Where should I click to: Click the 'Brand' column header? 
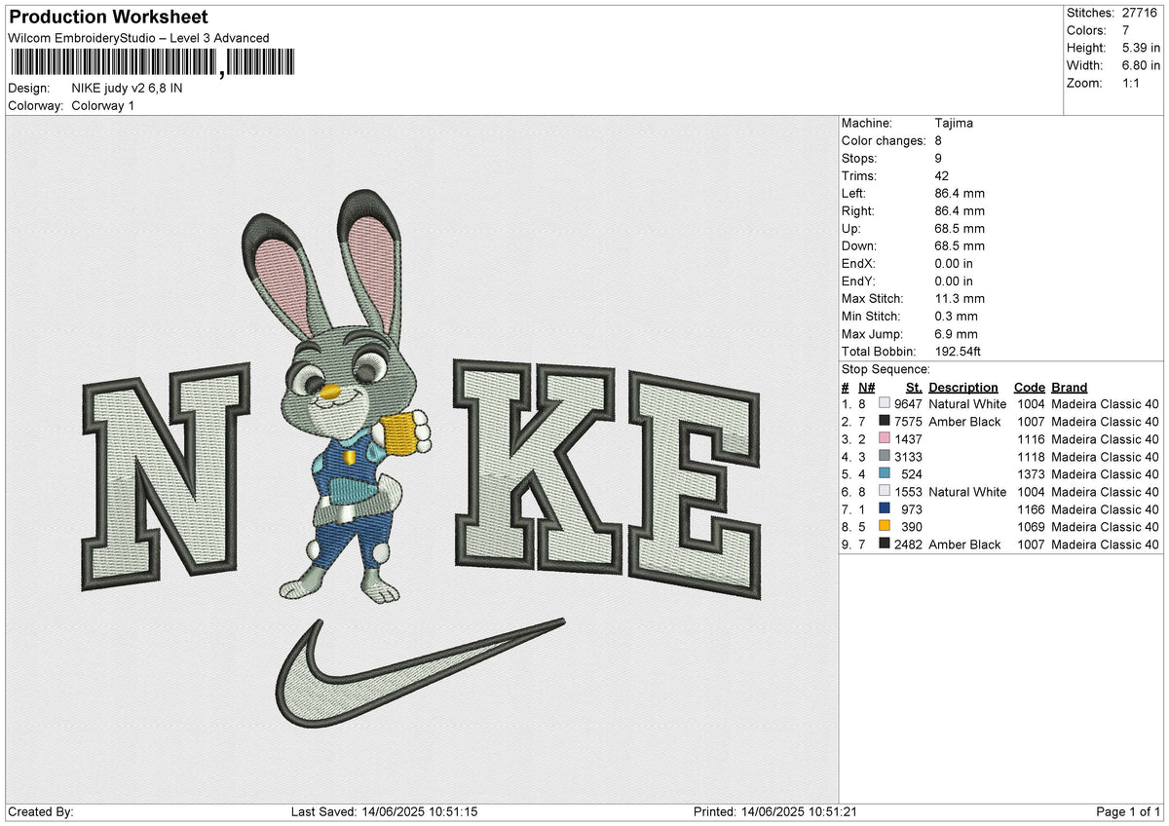click(x=1069, y=387)
